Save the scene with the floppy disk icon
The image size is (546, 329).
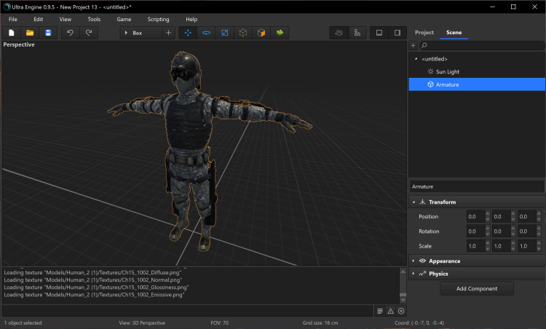point(48,33)
